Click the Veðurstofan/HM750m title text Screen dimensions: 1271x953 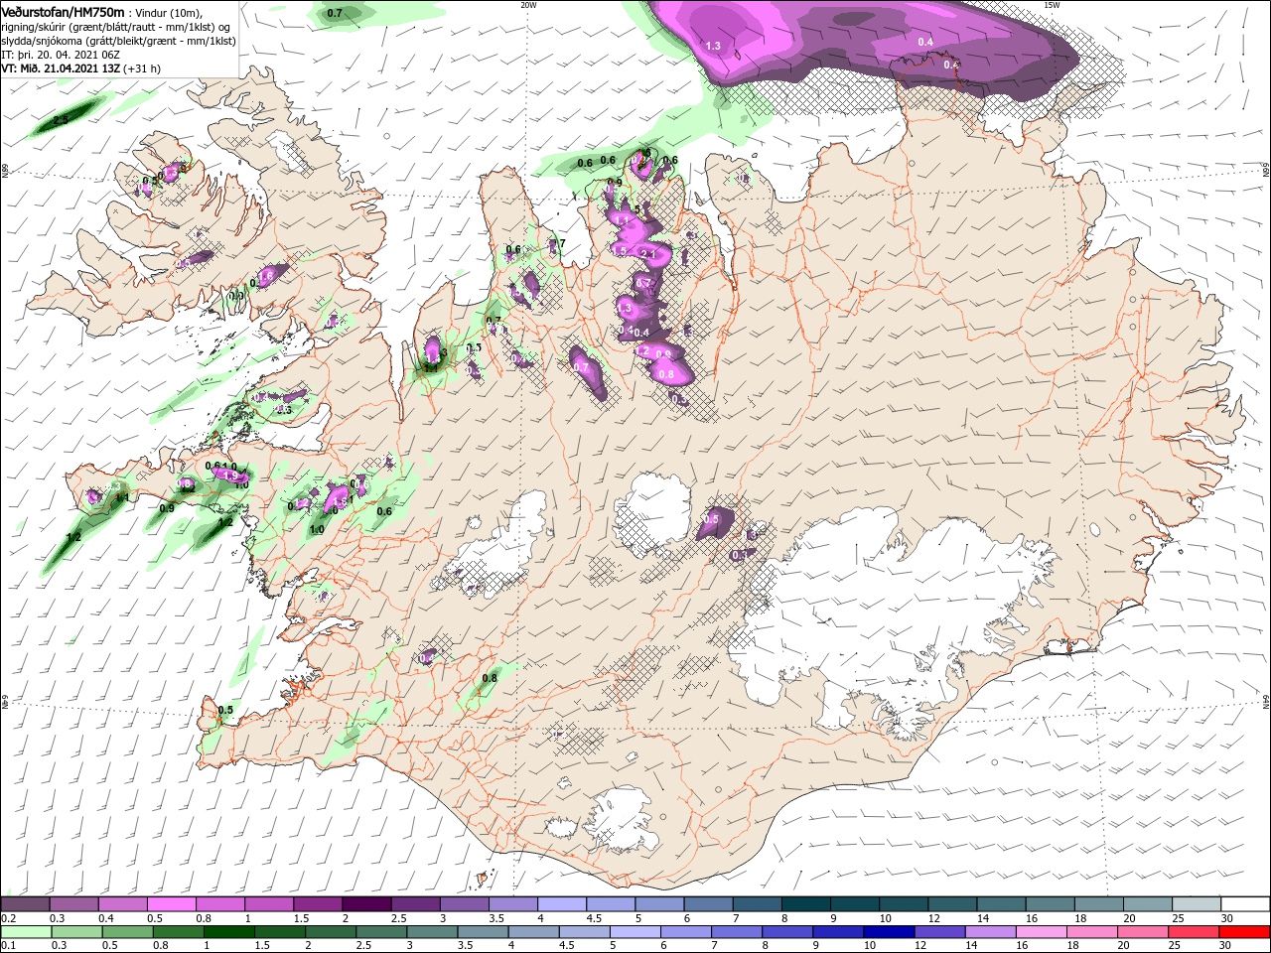click(63, 12)
